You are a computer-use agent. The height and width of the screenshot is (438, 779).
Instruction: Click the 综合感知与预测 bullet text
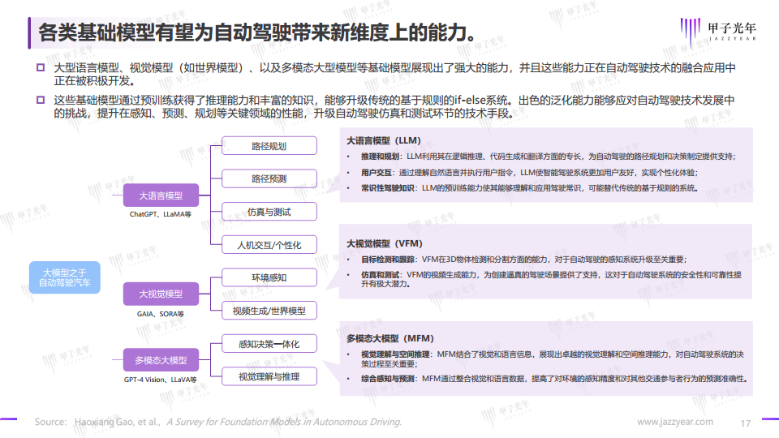pyautogui.click(x=554, y=379)
